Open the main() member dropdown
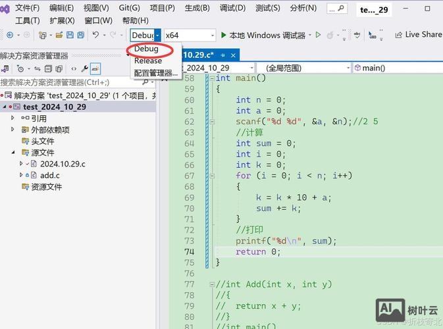The height and width of the screenshot is (329, 443). click(x=398, y=68)
